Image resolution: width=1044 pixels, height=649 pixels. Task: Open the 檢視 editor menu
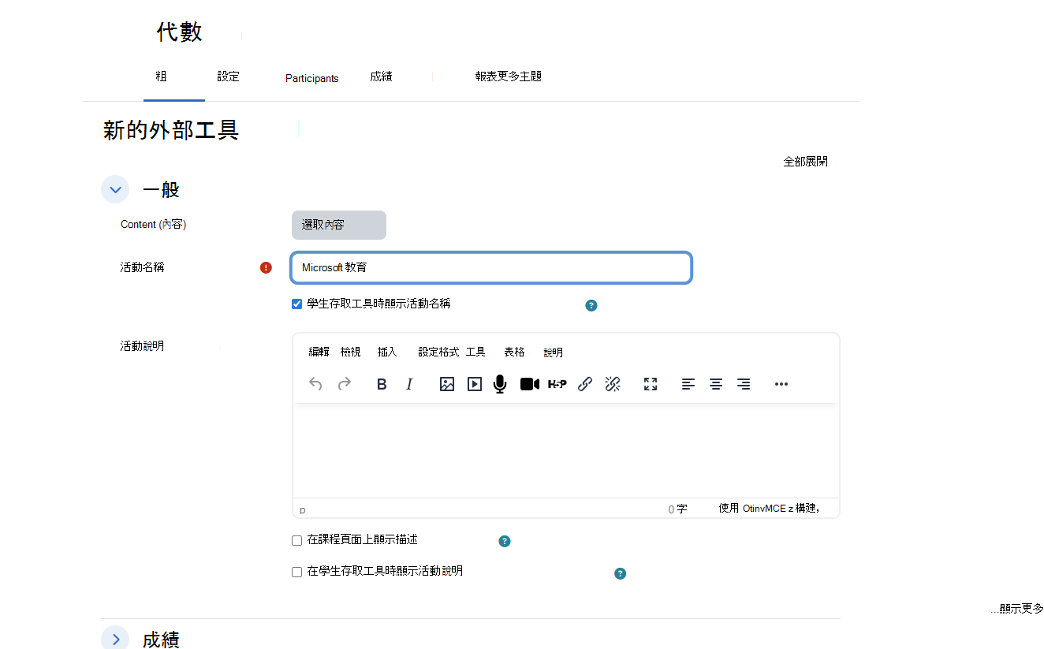pos(351,352)
